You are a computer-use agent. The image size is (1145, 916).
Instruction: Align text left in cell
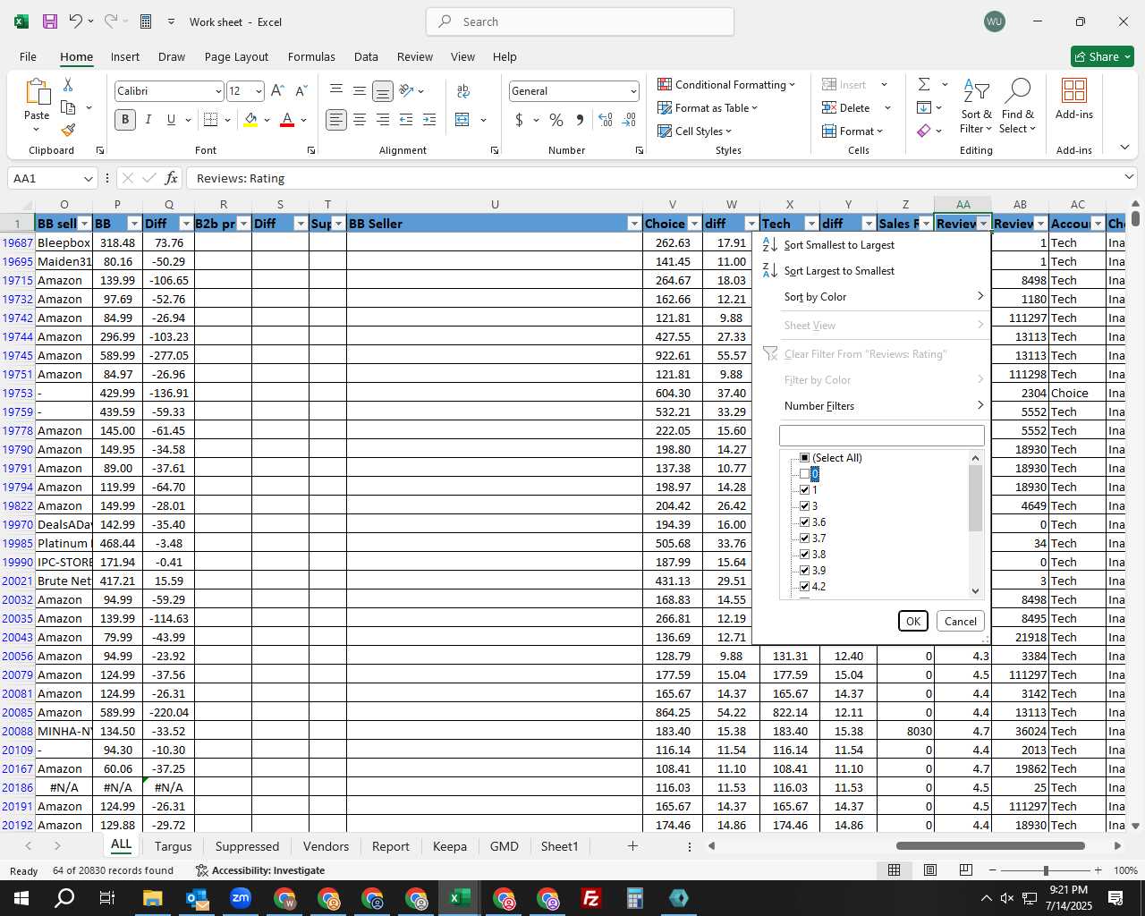point(335,119)
